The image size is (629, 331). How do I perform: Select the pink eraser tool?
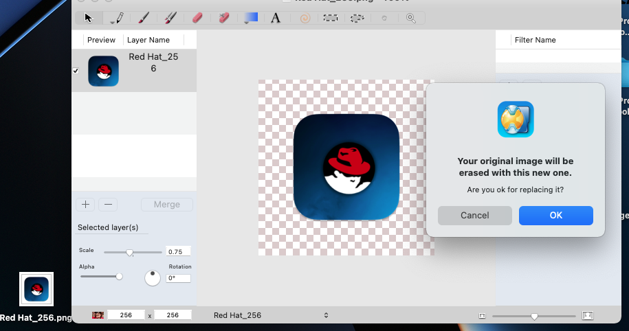pyautogui.click(x=197, y=18)
